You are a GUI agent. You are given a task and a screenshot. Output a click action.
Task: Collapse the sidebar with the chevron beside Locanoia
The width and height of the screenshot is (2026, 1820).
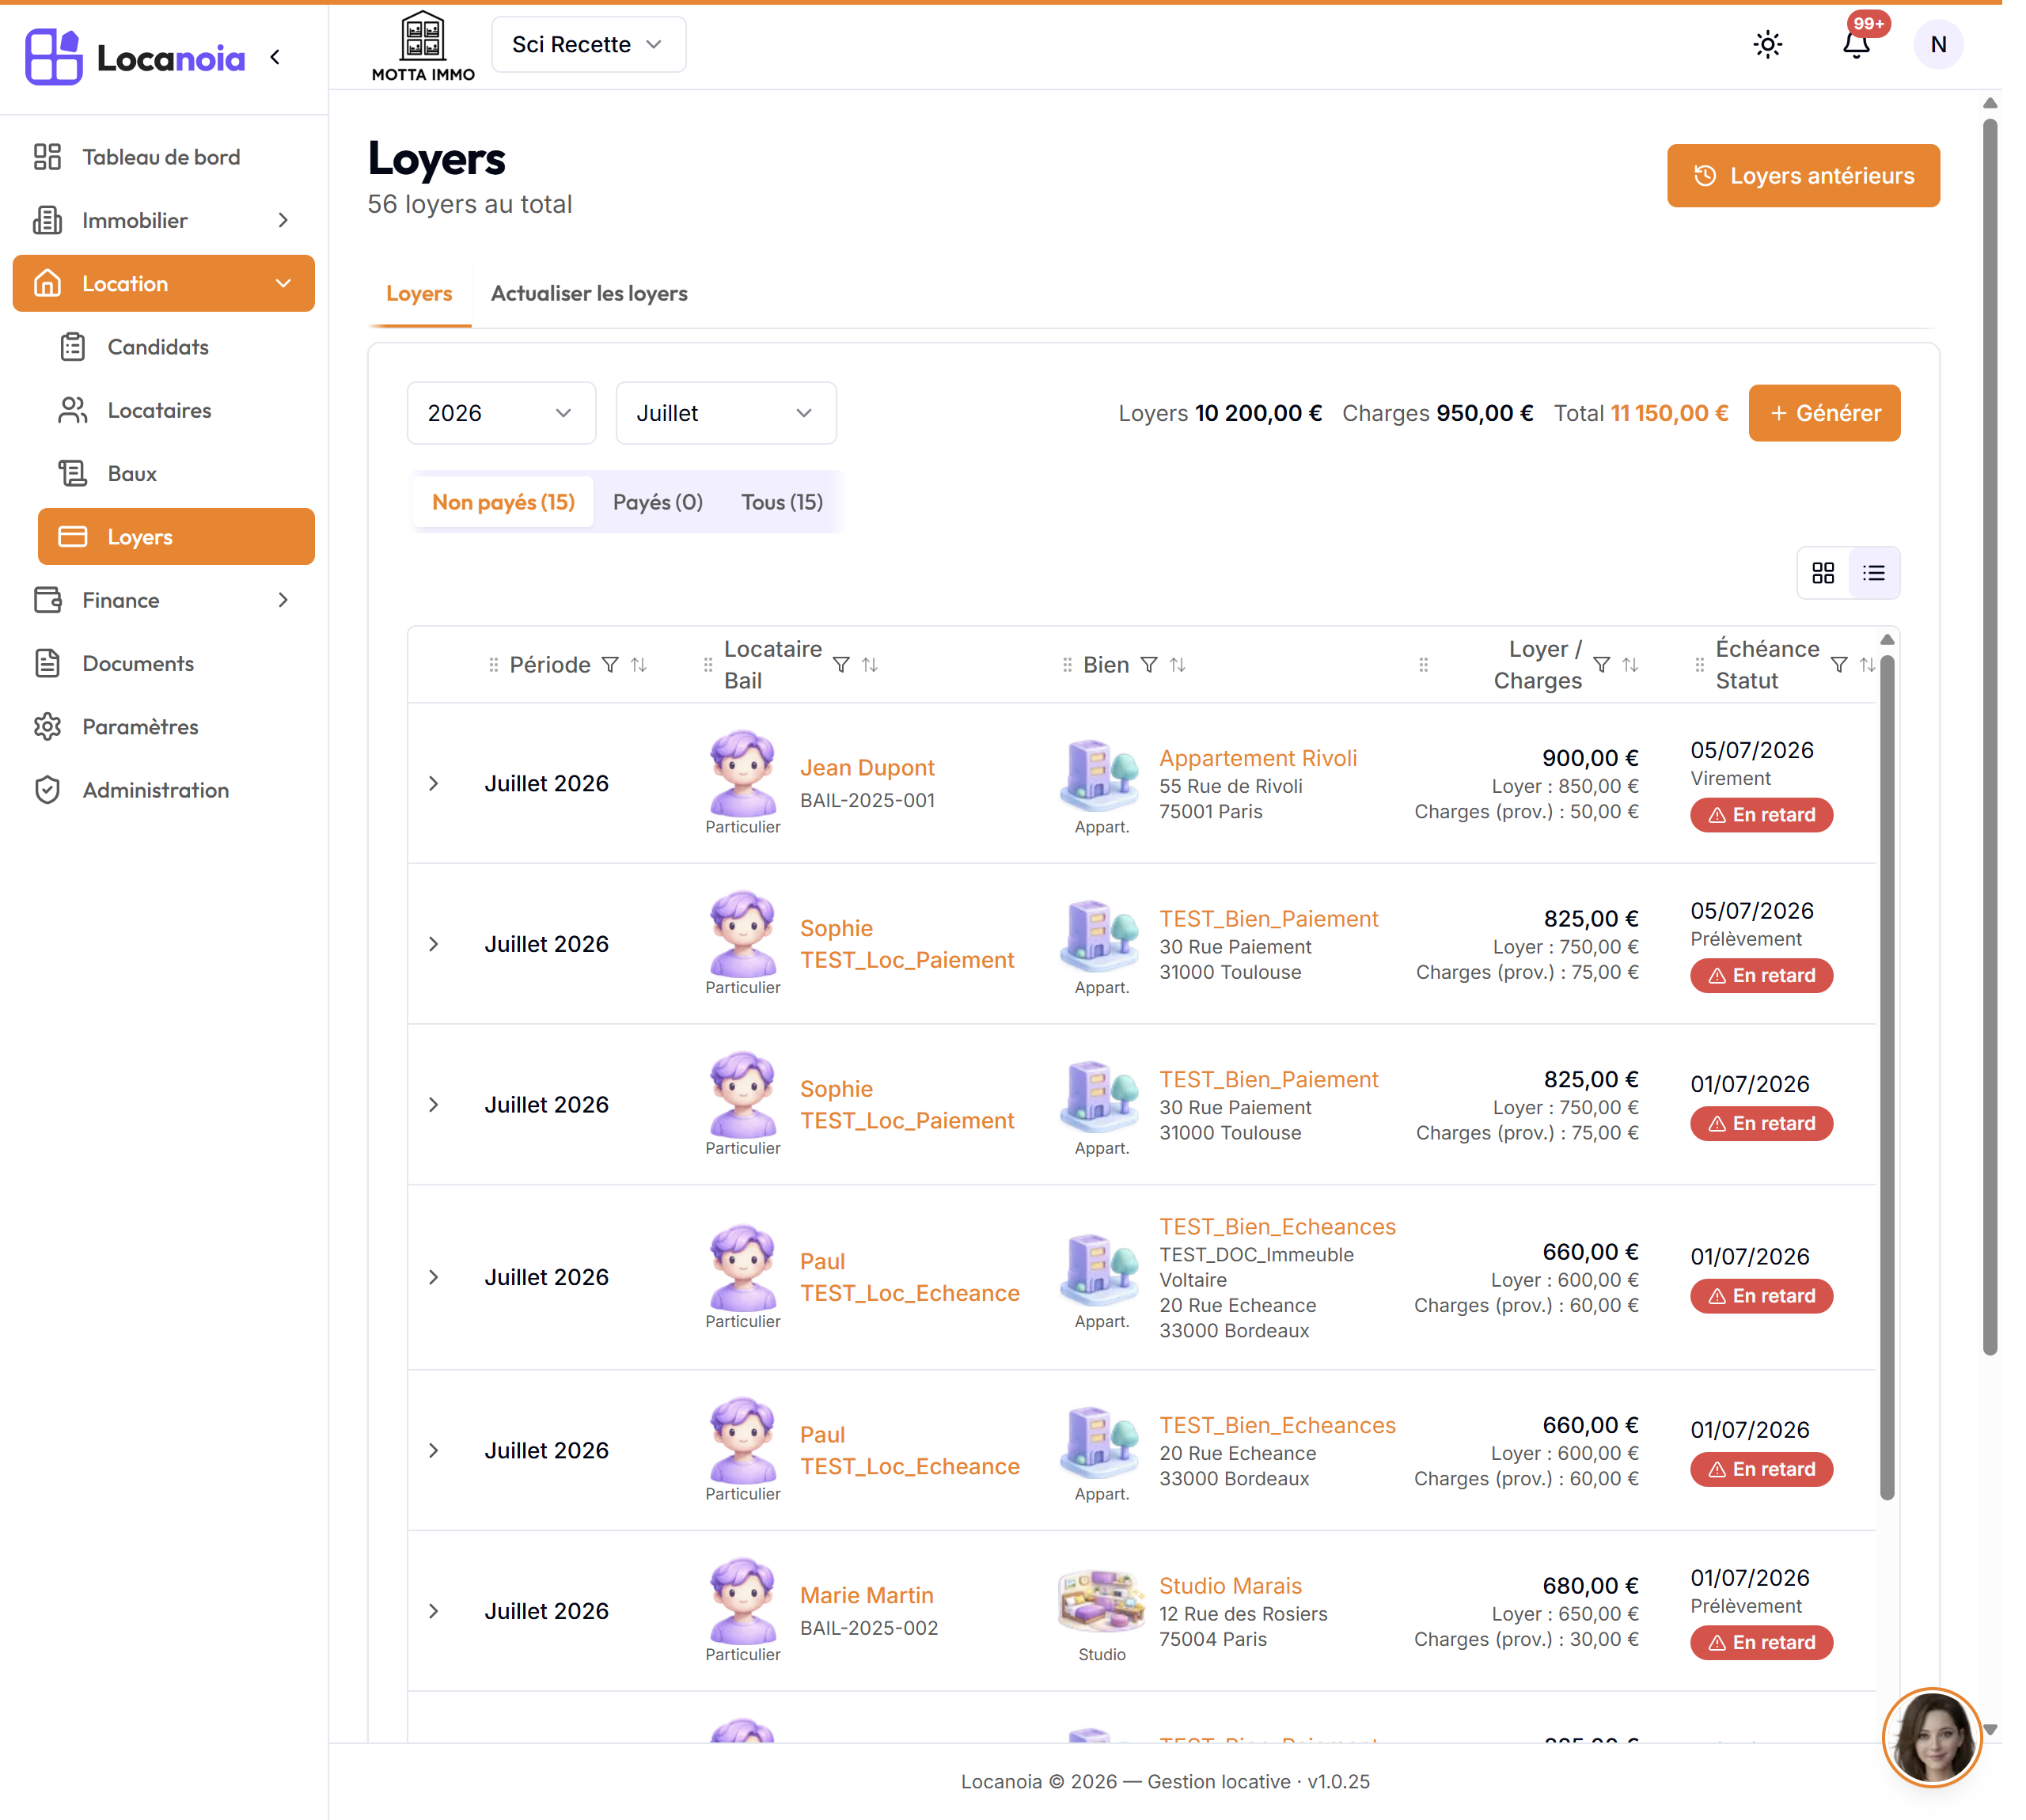275,57
